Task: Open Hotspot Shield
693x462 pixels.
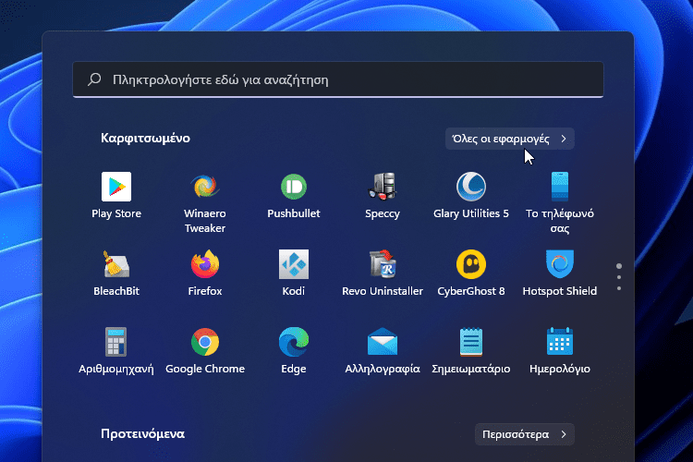Action: pos(560,265)
